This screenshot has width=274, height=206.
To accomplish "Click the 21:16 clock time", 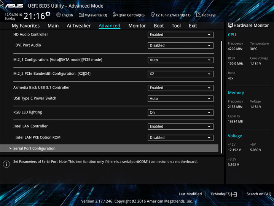I will 34,16.
